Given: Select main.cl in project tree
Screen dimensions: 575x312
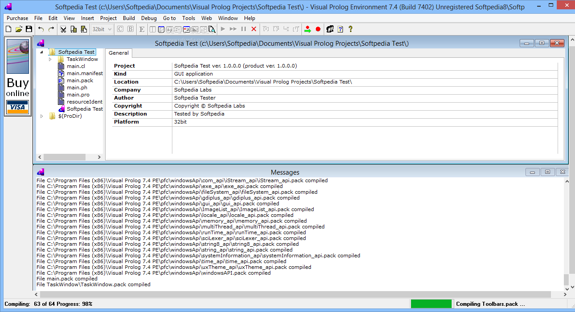Looking at the screenshot, I should point(76,66).
